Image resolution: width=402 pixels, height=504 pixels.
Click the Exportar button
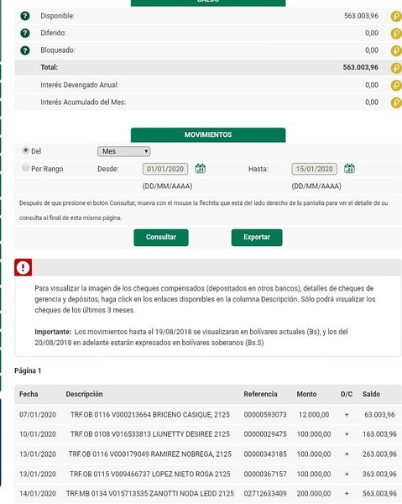(257, 238)
